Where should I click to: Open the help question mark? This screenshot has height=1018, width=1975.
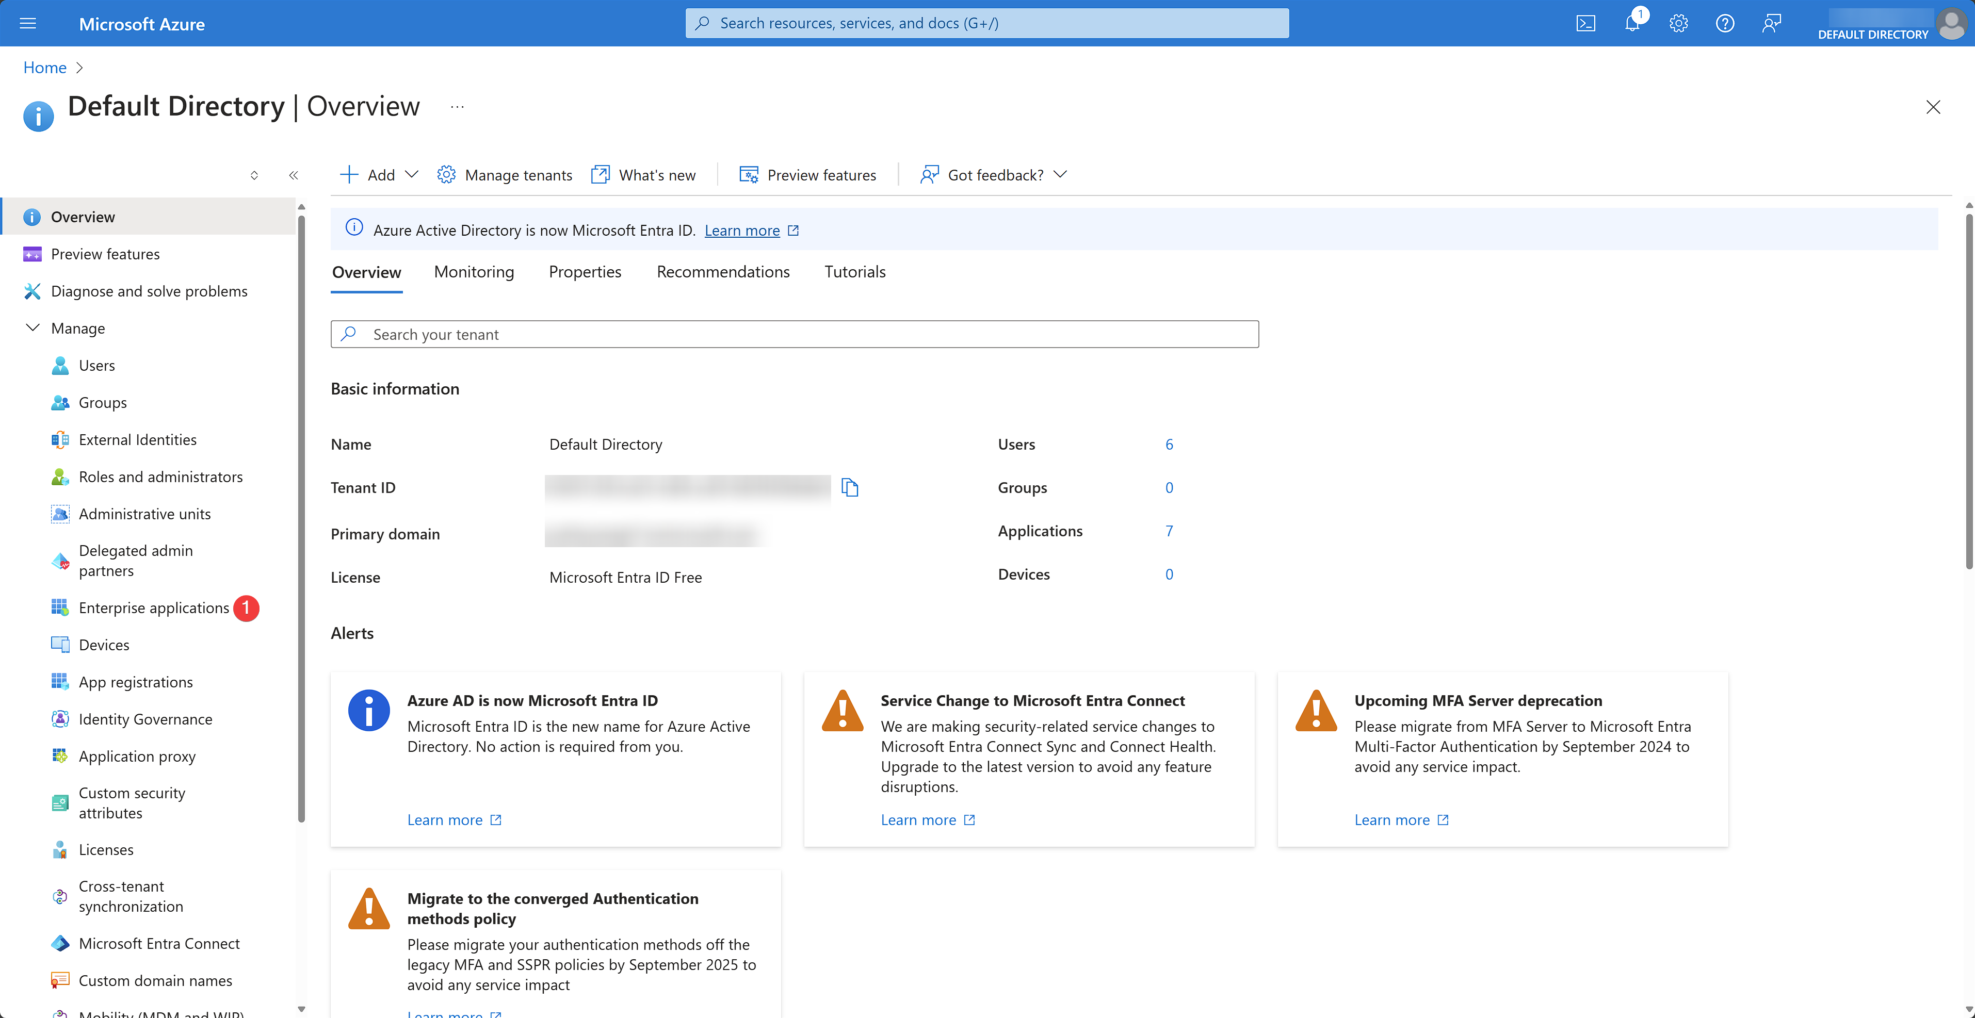[x=1725, y=23]
